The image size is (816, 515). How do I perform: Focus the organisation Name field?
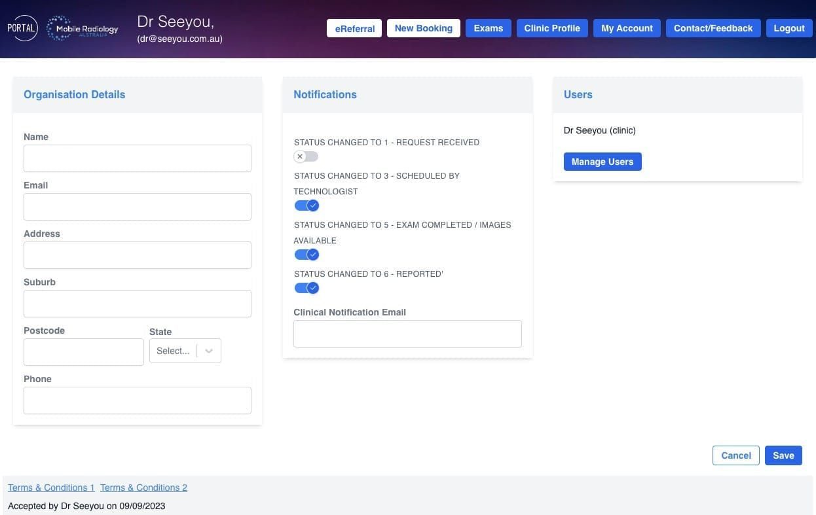[x=138, y=158]
